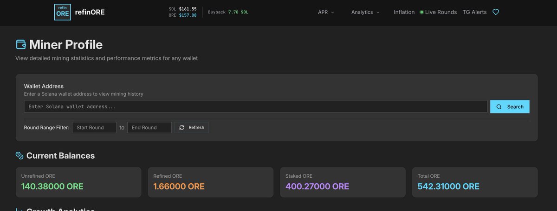
Task: Click the magnifier icon in Search button
Action: [499, 106]
